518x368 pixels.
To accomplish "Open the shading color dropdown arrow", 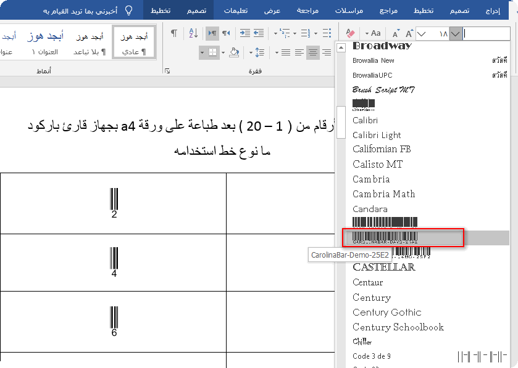I will pos(223,52).
